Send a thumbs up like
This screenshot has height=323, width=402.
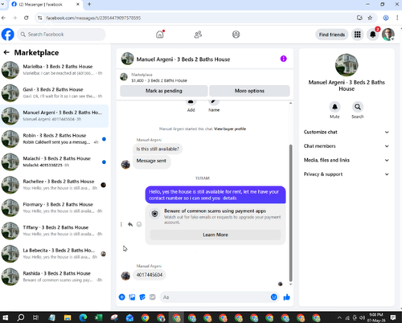coord(286,296)
